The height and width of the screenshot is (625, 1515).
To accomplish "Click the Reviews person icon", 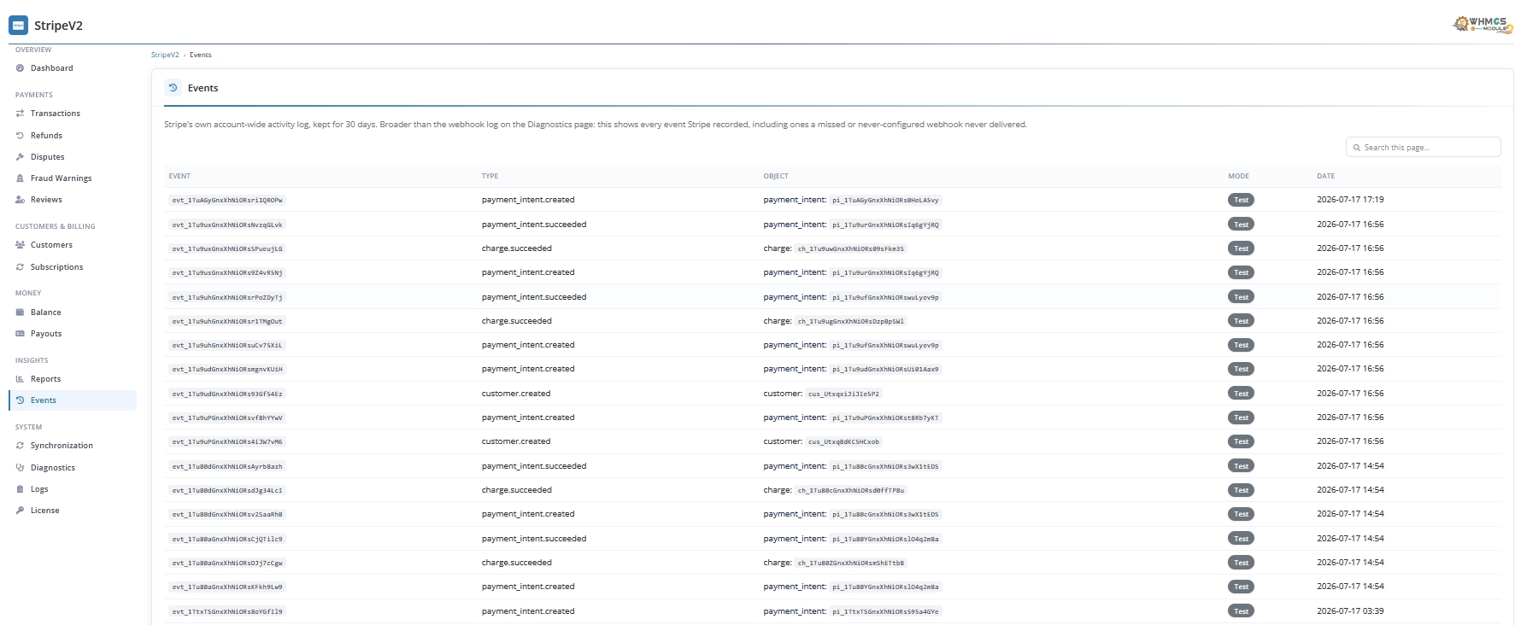I will pyautogui.click(x=20, y=200).
